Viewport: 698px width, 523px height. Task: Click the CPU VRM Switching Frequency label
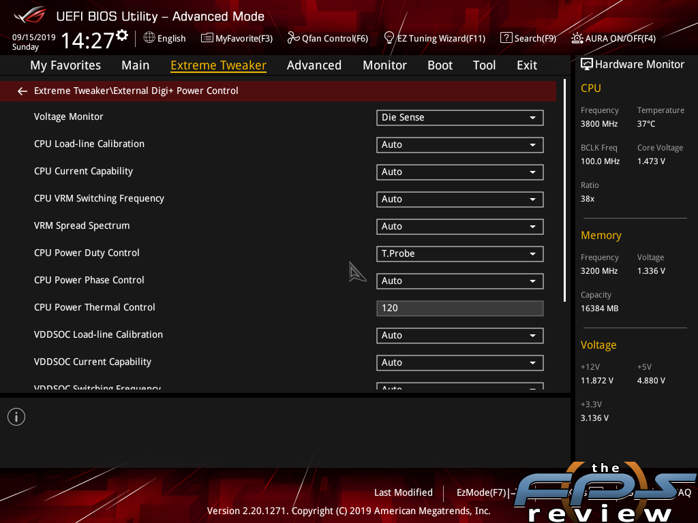coord(99,198)
